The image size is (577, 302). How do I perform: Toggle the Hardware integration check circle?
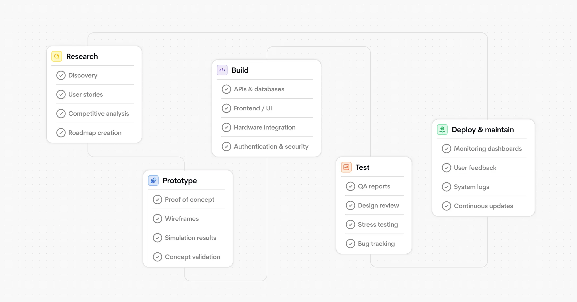tap(226, 127)
